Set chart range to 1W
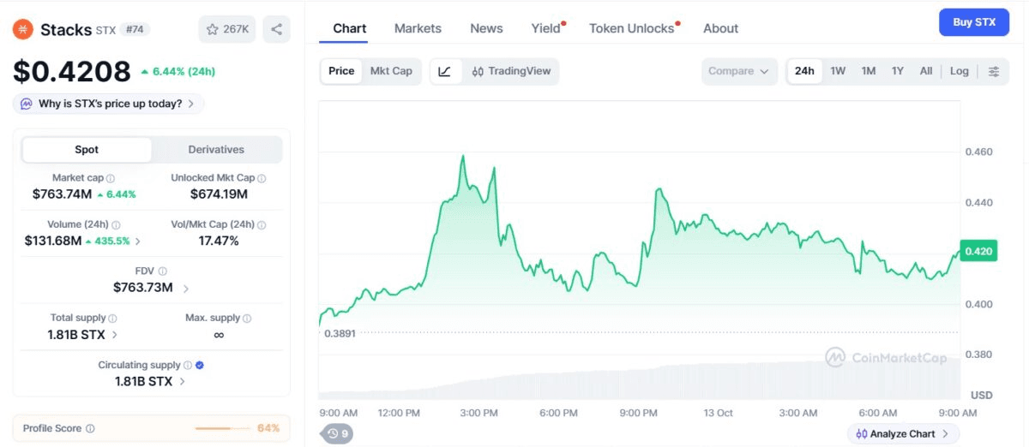The image size is (1029, 447). [x=838, y=71]
